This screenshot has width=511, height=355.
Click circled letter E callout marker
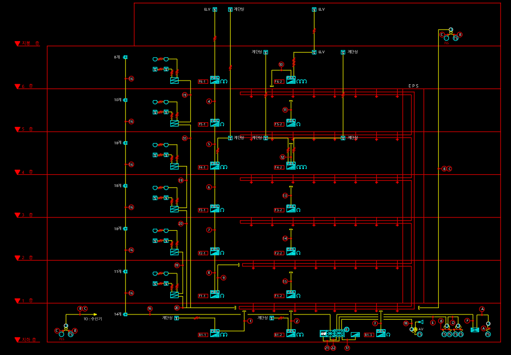pos(433,323)
